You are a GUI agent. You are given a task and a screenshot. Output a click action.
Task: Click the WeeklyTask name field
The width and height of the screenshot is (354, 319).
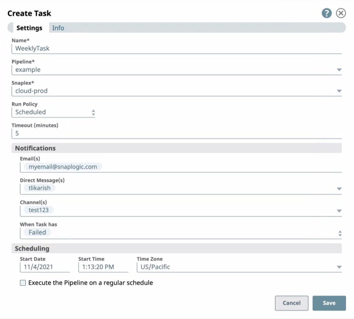point(100,49)
